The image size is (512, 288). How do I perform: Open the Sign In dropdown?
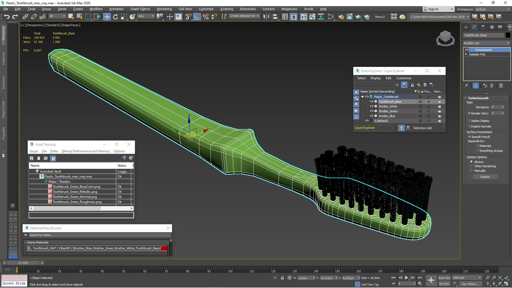pyautogui.click(x=438, y=9)
